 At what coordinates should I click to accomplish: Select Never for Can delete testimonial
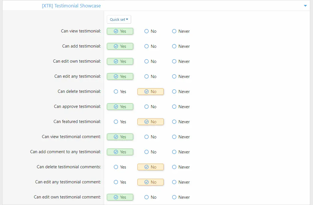coord(181,91)
